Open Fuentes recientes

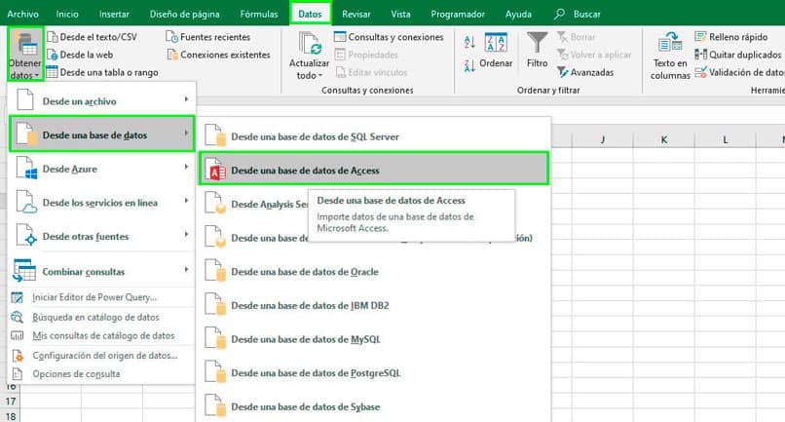click(x=208, y=37)
